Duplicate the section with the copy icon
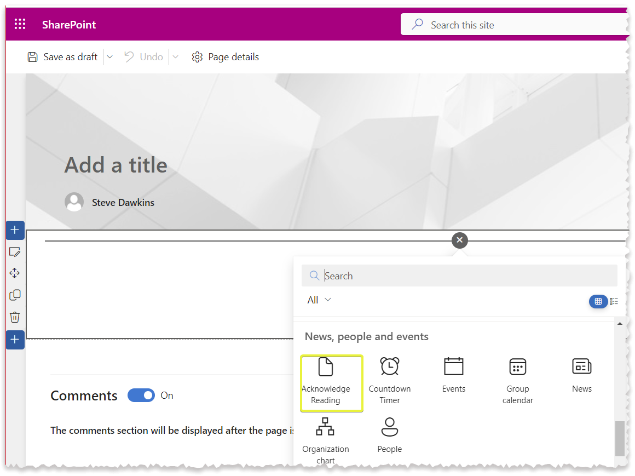The width and height of the screenshot is (635, 476). (15, 295)
